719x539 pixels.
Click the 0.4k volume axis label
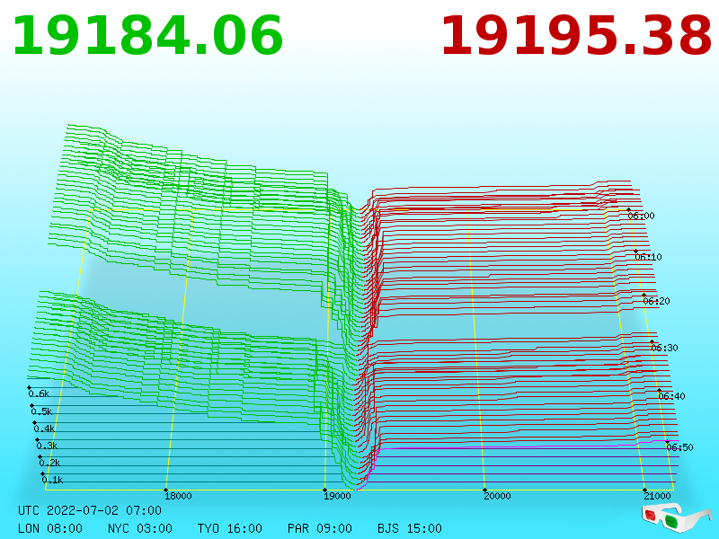pos(44,429)
